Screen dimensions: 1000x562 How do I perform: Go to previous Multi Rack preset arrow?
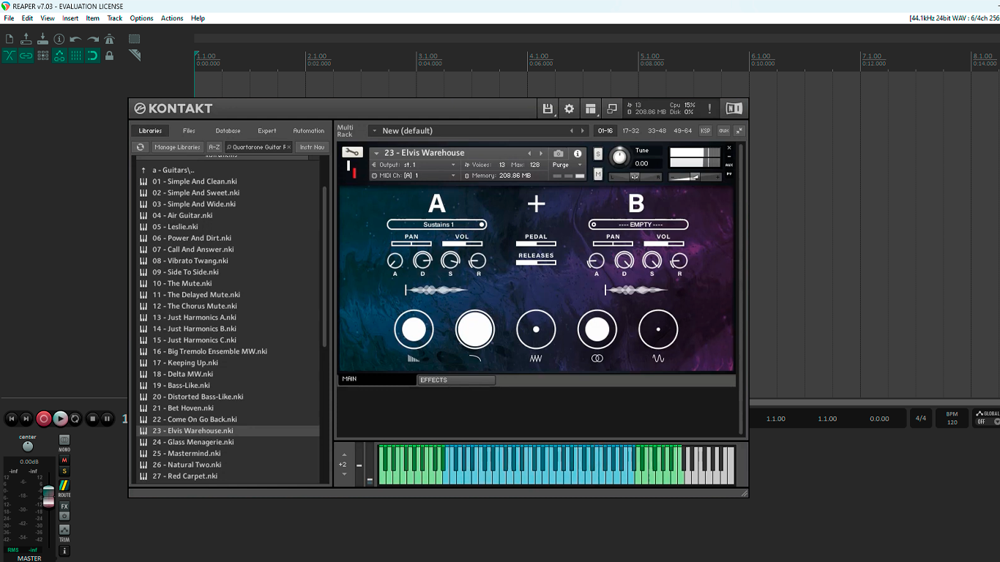(x=572, y=131)
